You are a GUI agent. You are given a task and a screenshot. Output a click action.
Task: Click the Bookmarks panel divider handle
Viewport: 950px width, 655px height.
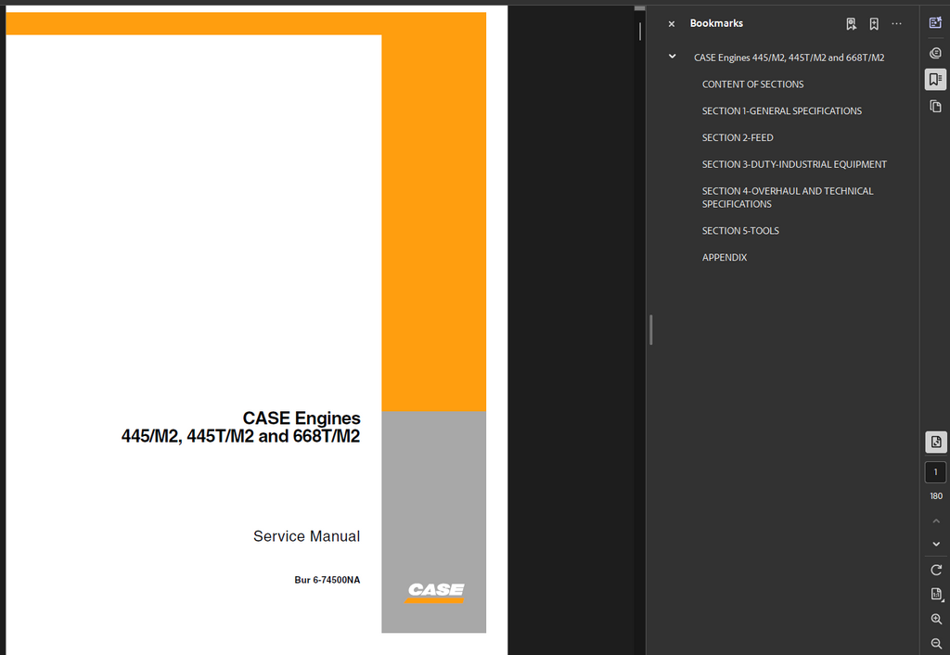650,329
